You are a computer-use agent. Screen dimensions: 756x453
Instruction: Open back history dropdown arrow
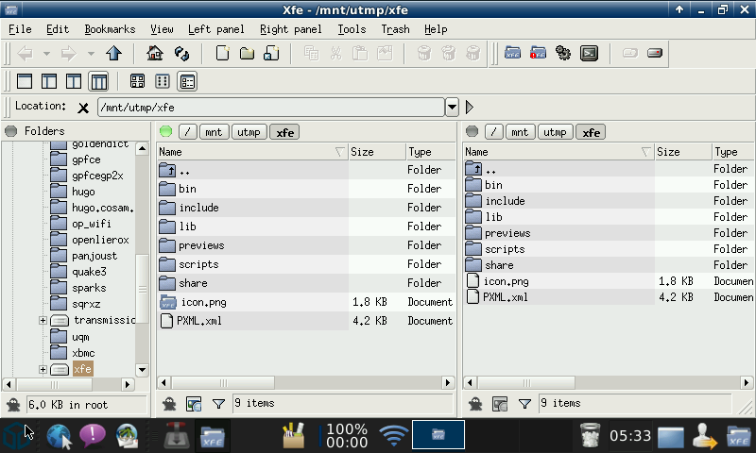46,54
